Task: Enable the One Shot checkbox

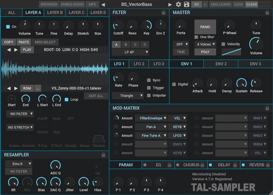Action: pos(196,37)
